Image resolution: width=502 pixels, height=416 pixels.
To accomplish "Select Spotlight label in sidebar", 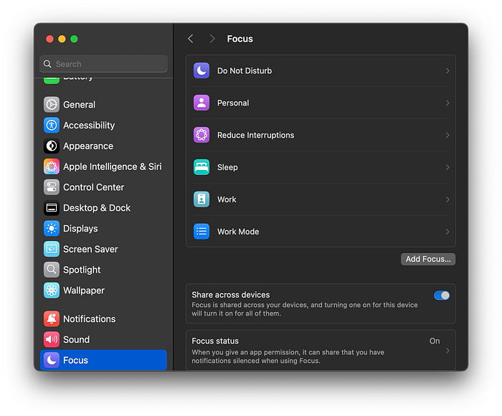I will pos(82,270).
